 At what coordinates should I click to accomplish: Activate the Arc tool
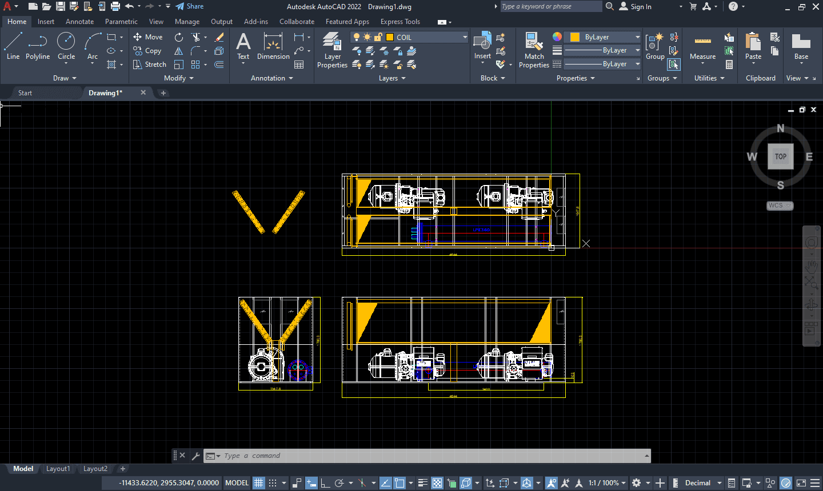point(93,46)
